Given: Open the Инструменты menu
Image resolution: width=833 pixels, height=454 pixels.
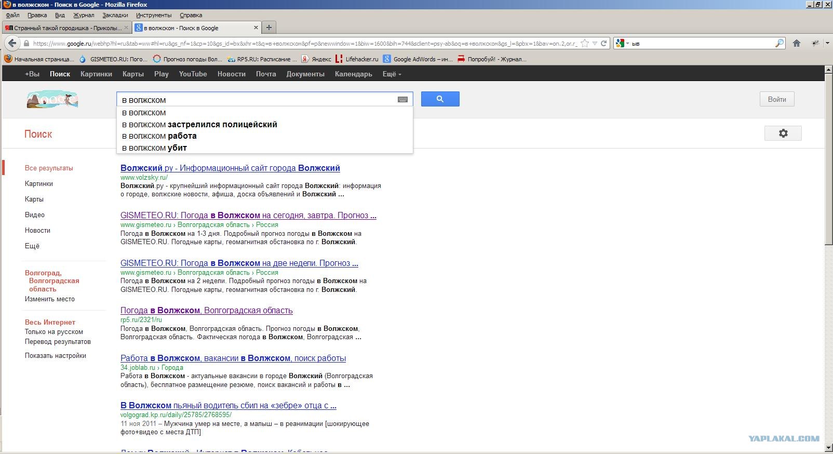Looking at the screenshot, I should click(154, 16).
